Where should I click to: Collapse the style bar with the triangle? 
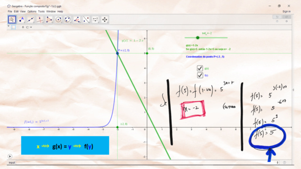(x=8, y=26)
